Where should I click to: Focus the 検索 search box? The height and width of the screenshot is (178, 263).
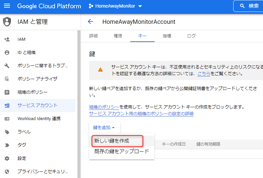[248, 6]
